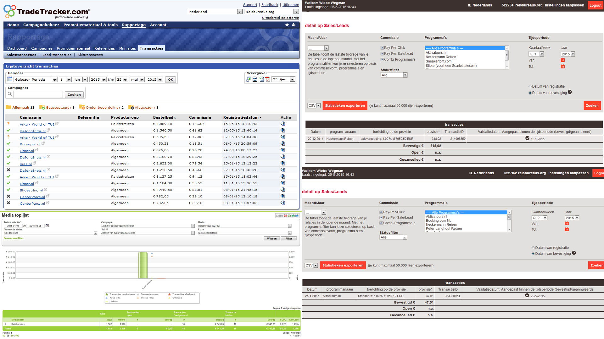Viewport: 604px width, 339px height.
Task: View details of Arke €4.889,10 transaction
Action: [283, 124]
